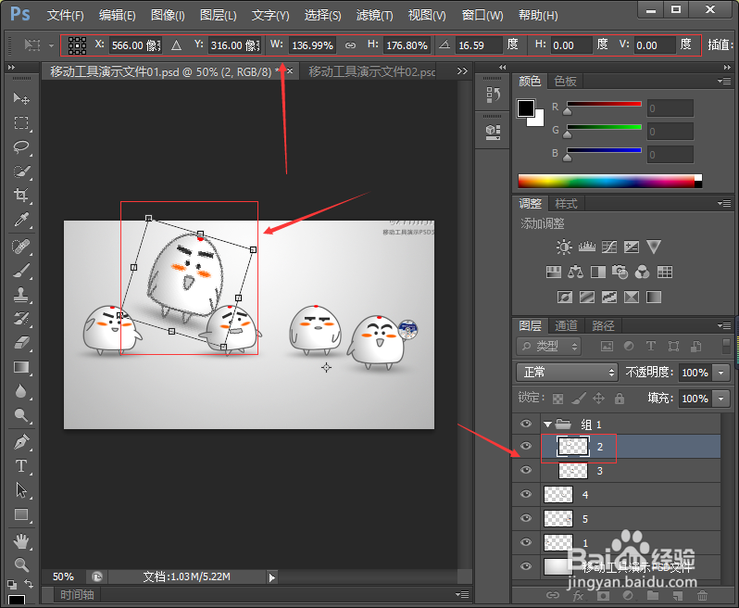
Task: Select the Eraser tool
Action: coord(20,343)
